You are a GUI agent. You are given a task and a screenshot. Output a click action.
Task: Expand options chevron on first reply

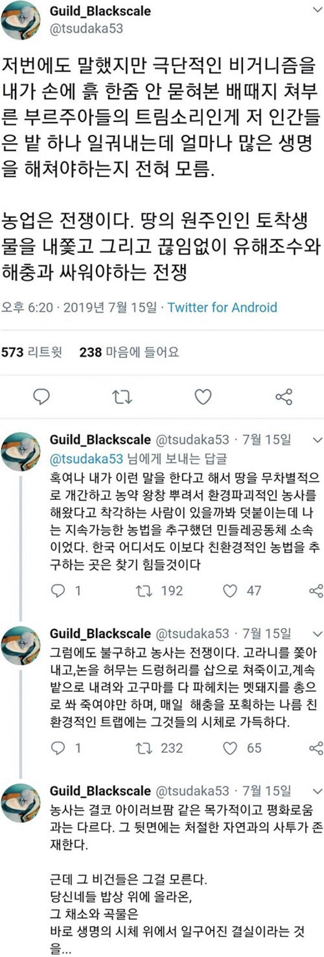point(318,440)
